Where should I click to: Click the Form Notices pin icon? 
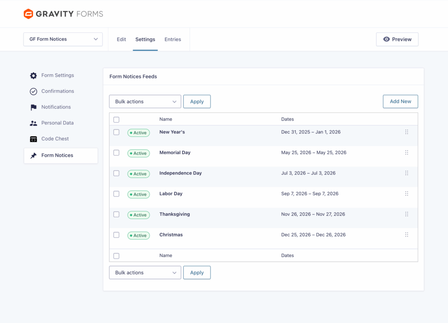click(x=33, y=155)
